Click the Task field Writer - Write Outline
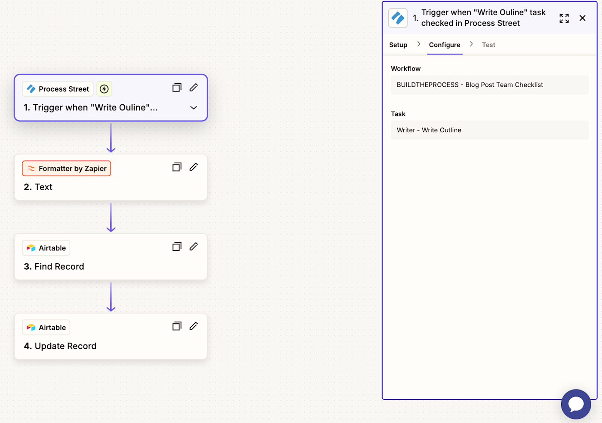 click(x=489, y=130)
